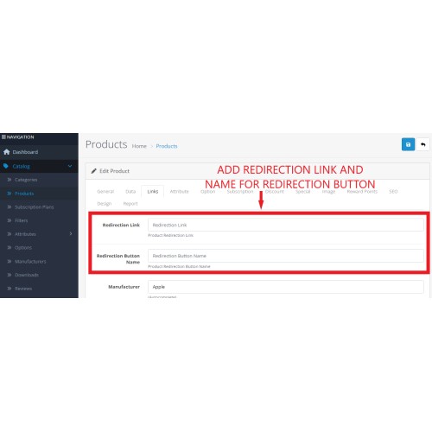Open Subscription Plans in the sidebar

34,206
